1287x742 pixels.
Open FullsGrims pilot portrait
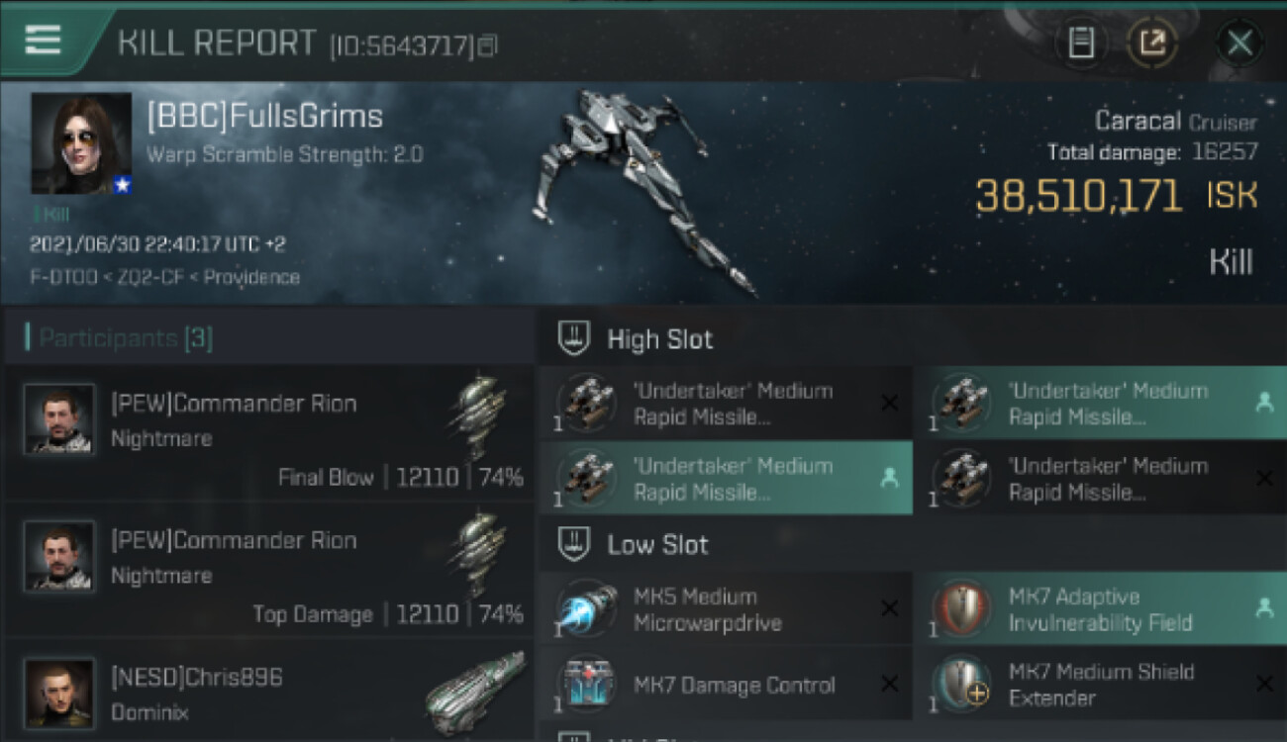point(81,143)
